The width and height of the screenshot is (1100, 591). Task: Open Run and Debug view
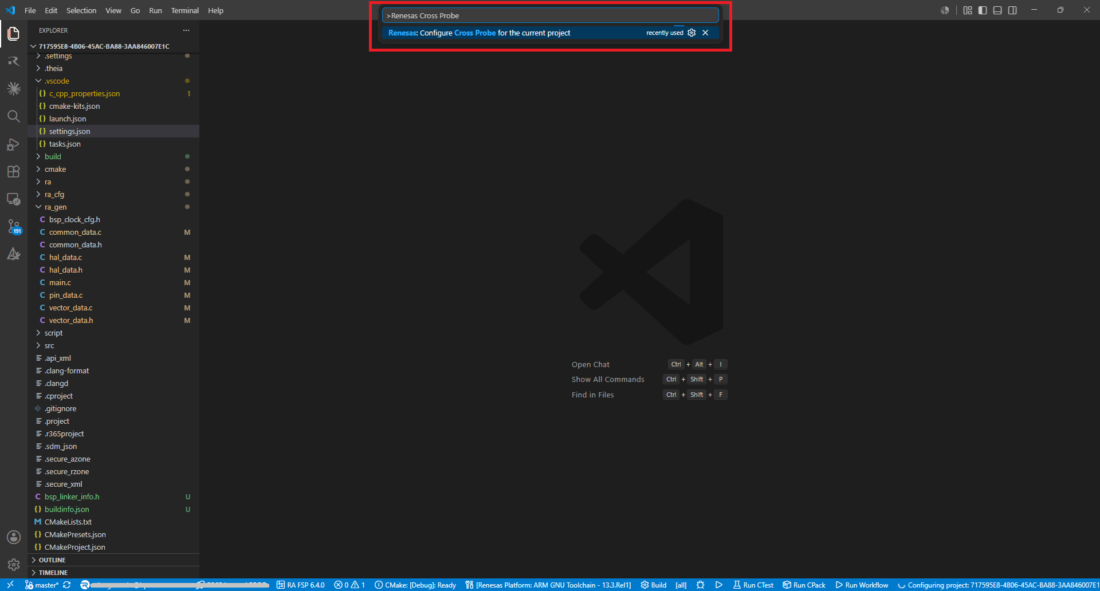(x=14, y=144)
